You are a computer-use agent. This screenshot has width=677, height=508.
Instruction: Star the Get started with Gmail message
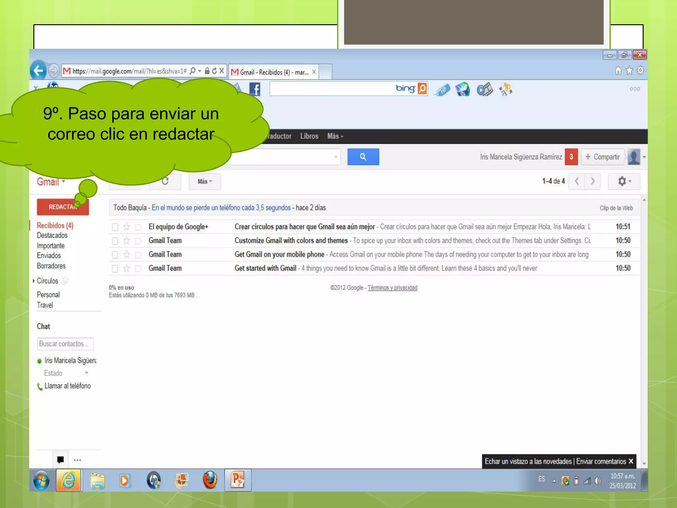(127, 269)
